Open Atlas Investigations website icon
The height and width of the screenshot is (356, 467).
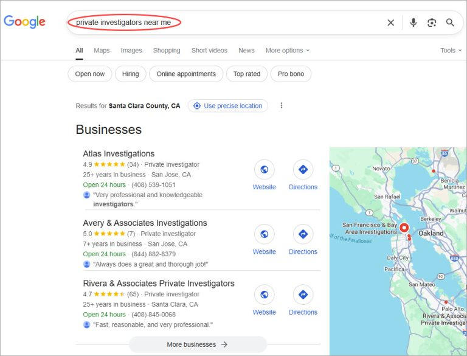(x=264, y=170)
